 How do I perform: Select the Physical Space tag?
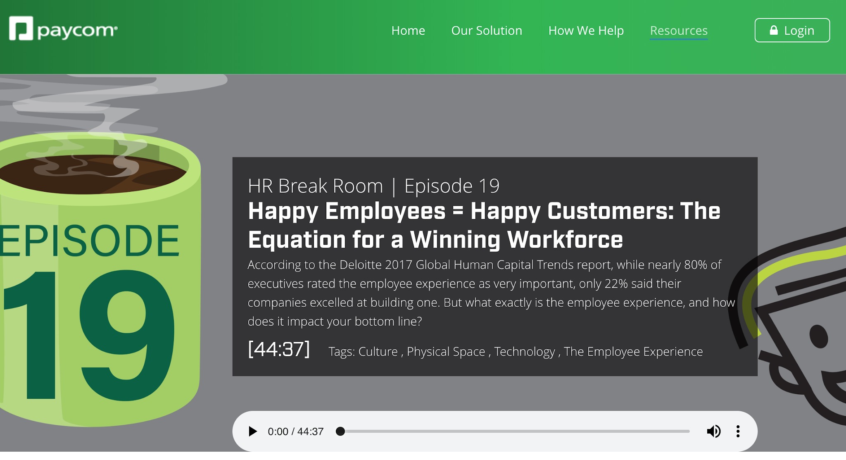pyautogui.click(x=446, y=351)
